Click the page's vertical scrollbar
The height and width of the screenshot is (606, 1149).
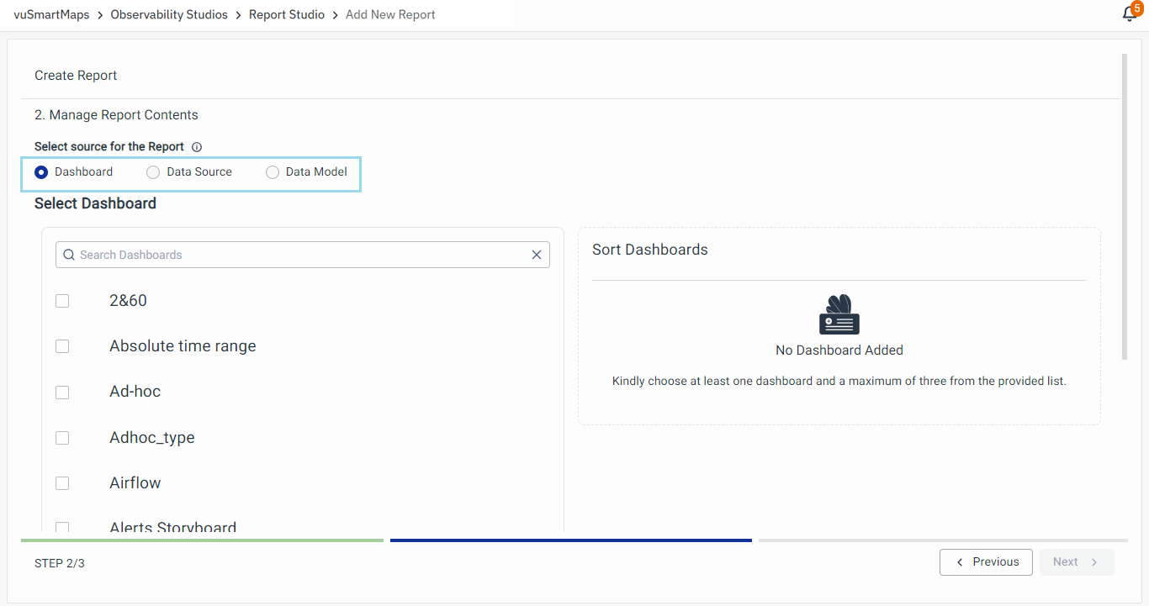coord(1125,206)
